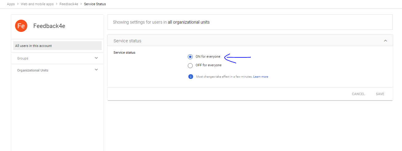This screenshot has width=402, height=151.
Task: Click the Service Status breadcrumb
Action: coord(95,4)
